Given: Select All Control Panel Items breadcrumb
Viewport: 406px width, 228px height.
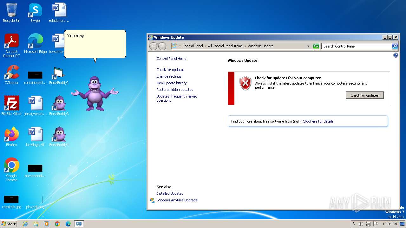Looking at the screenshot, I should pyautogui.click(x=225, y=46).
